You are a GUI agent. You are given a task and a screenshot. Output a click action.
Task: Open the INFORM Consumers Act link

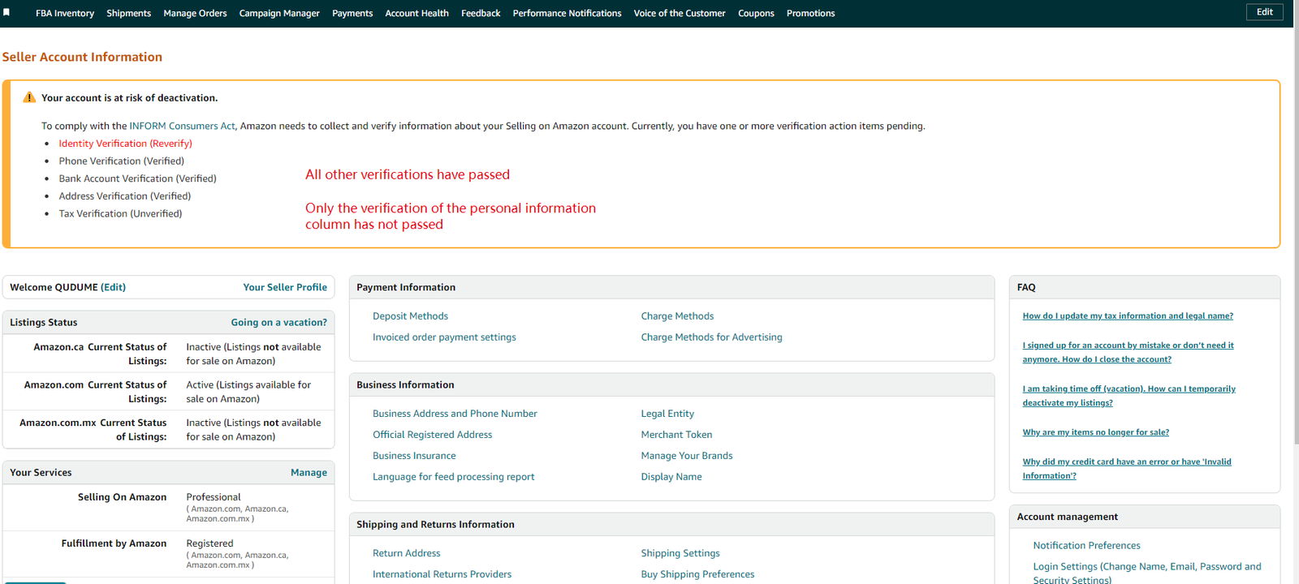click(182, 126)
